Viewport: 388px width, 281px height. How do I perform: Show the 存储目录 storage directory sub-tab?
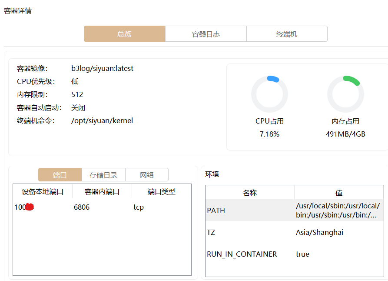point(103,175)
